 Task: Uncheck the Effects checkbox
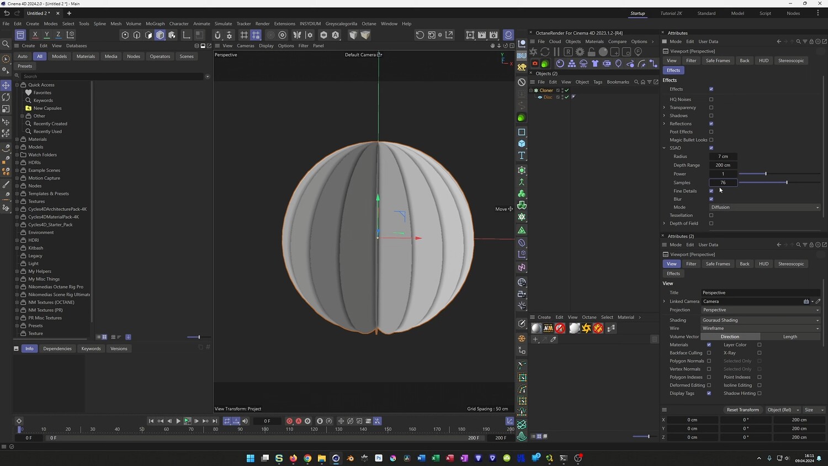coord(711,89)
